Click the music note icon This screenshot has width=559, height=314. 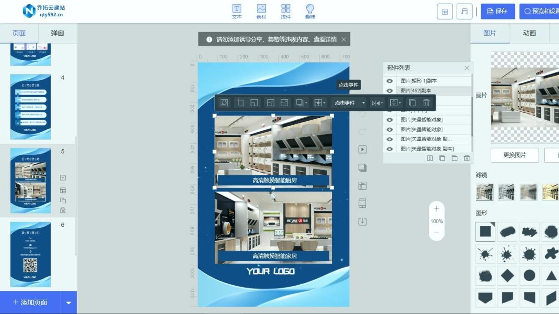[x=464, y=12]
